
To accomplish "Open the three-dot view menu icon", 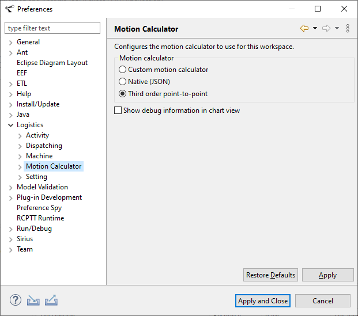I will tap(348, 28).
